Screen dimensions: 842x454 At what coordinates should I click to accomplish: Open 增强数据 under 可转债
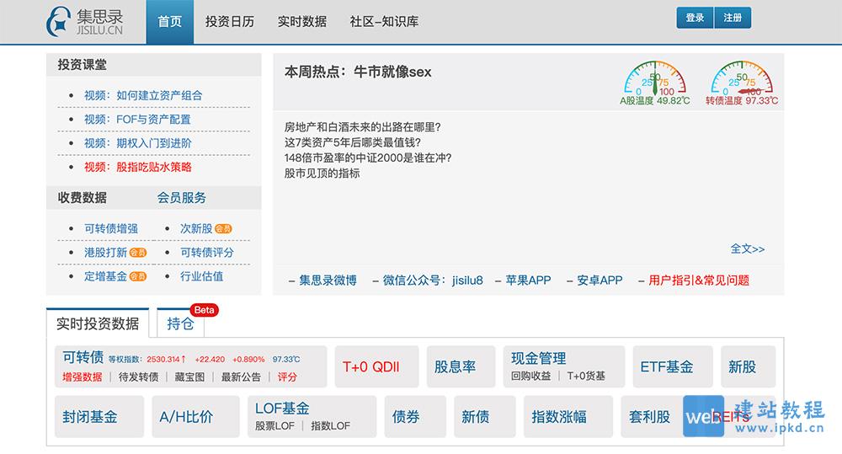83,377
